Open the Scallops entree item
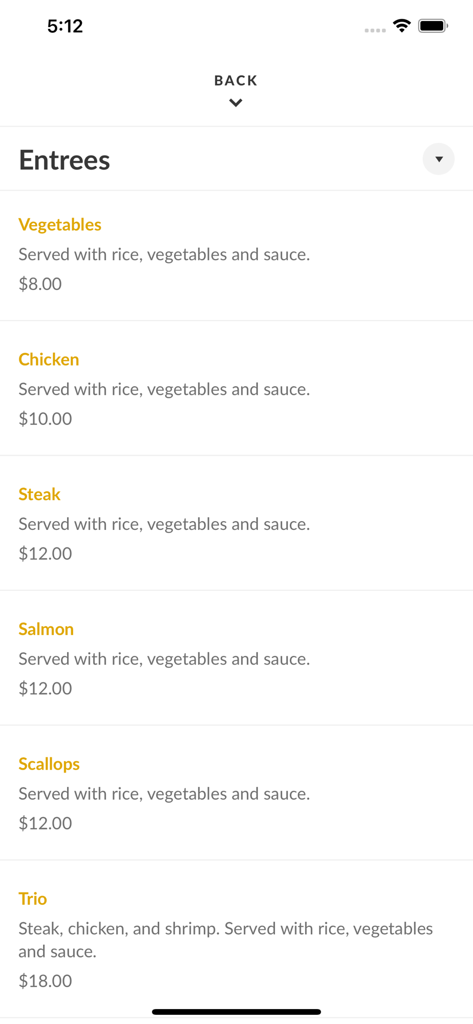This screenshot has height=1024, width=473. (236, 793)
